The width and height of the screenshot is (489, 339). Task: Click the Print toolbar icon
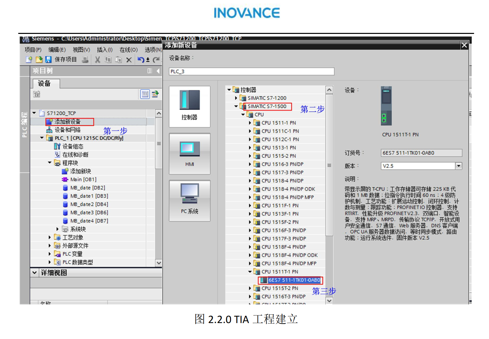(x=85, y=59)
